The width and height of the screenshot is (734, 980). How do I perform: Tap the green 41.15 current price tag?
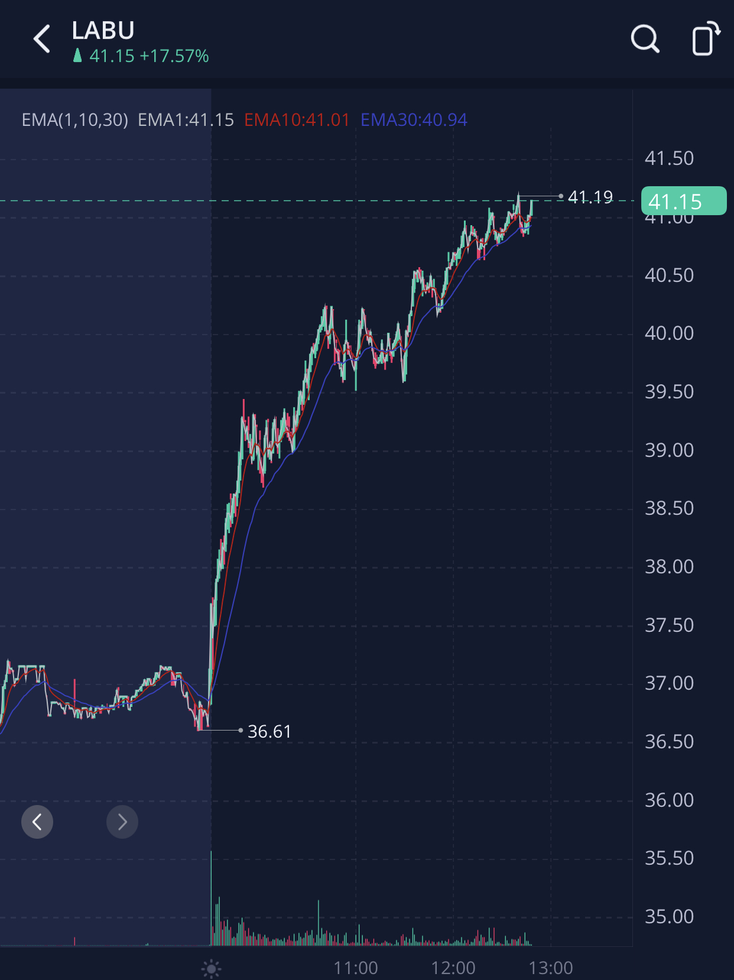684,201
